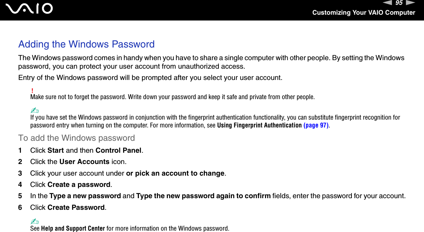Click the "Adding the Windows Password" heading
This screenshot has width=424, height=232.
[87, 44]
